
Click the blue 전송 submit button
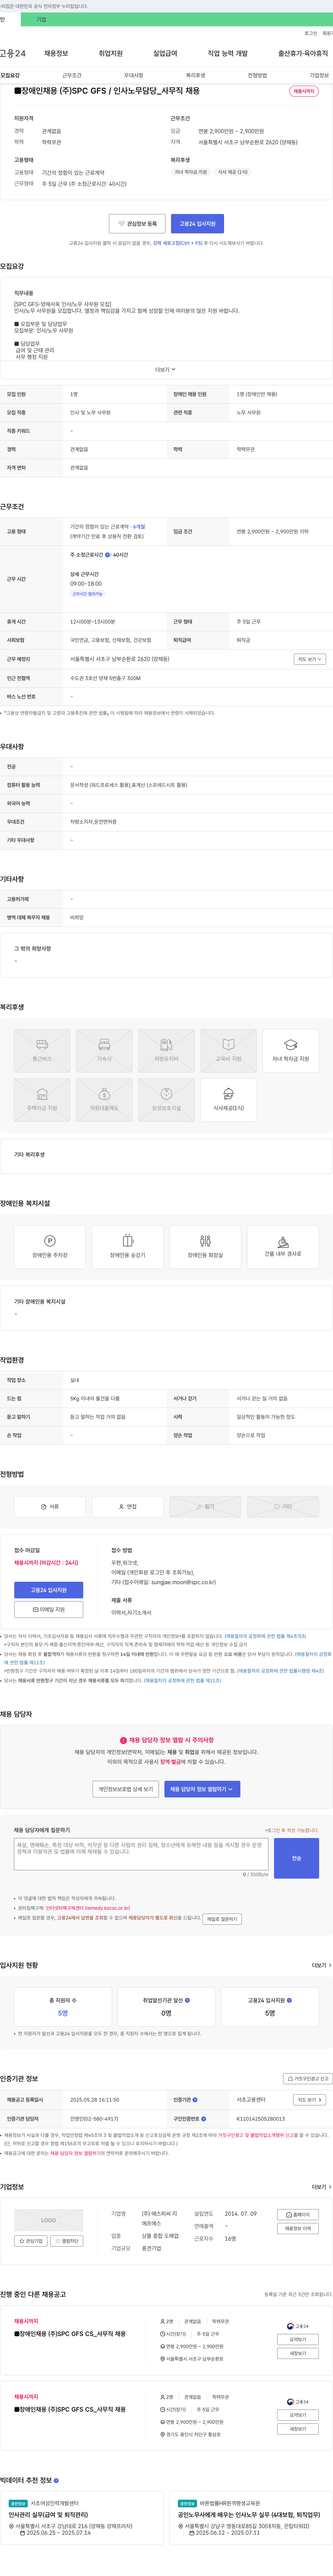pos(296,1858)
